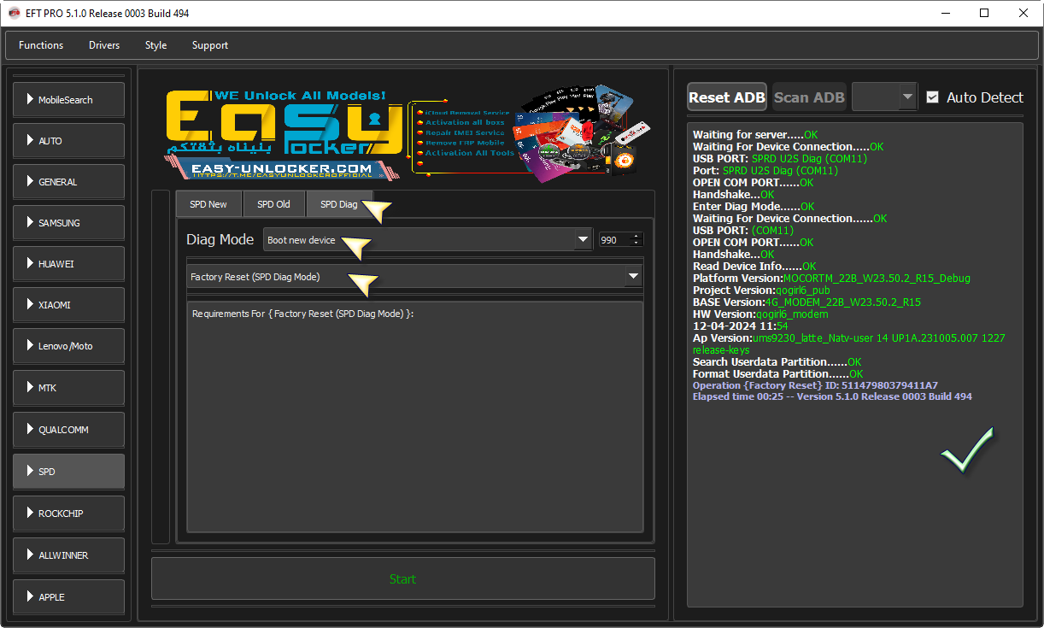Click the green Start button
Image resolution: width=1044 pixels, height=628 pixels.
[x=403, y=579]
